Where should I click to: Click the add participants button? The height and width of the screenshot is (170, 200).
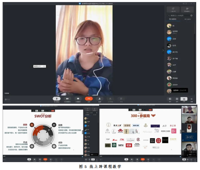click(x=187, y=9)
